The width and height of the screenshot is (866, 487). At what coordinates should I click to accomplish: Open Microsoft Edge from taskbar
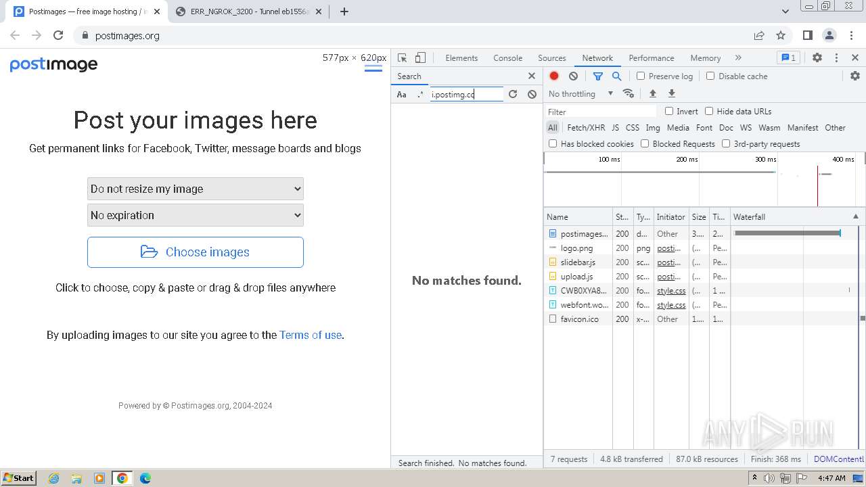(145, 478)
